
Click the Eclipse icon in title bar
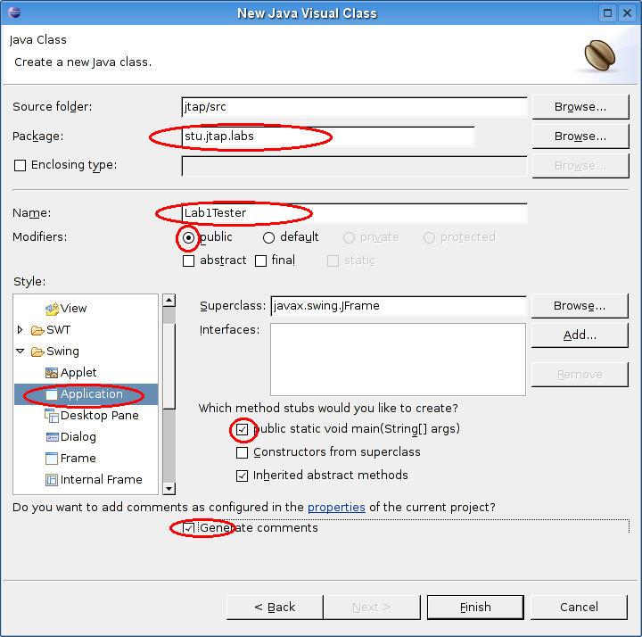coord(14,12)
